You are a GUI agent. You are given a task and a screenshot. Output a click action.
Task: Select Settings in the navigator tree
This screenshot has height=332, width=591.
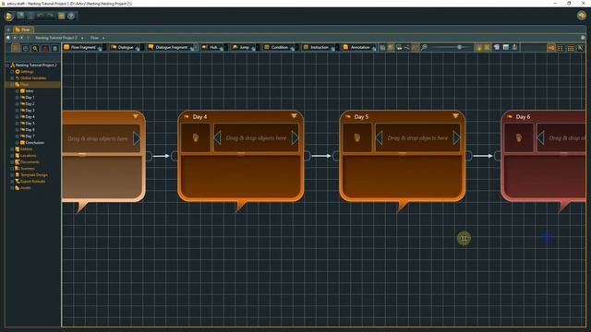(27, 72)
